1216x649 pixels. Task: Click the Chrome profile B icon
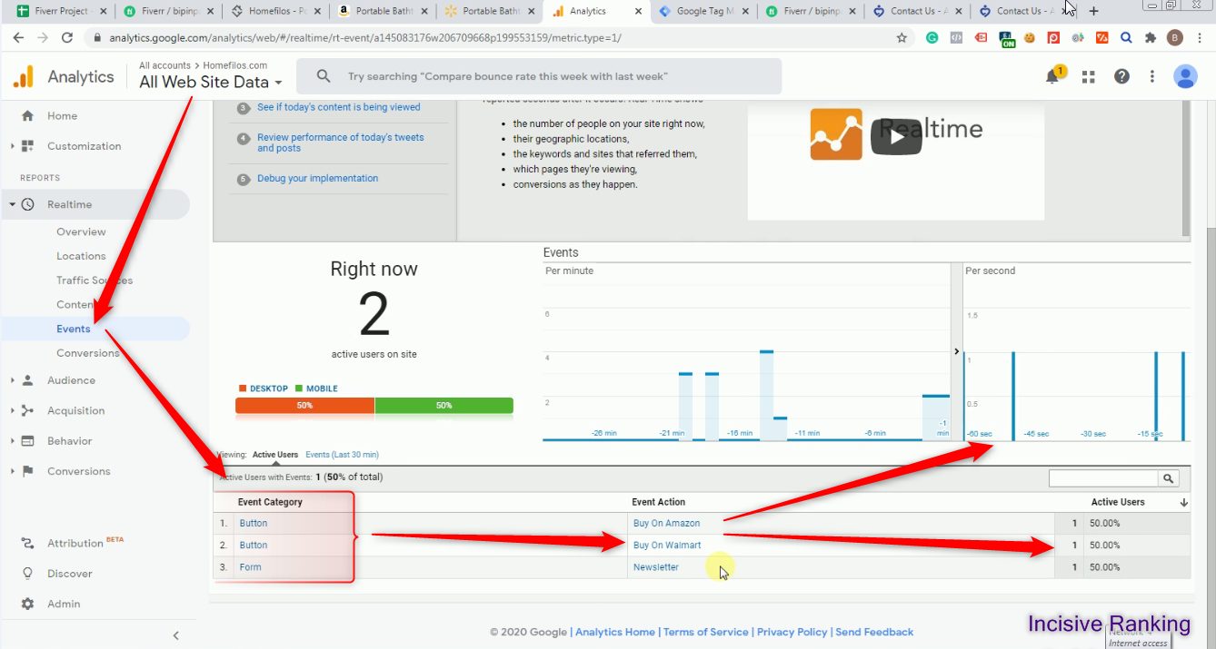click(x=1175, y=38)
